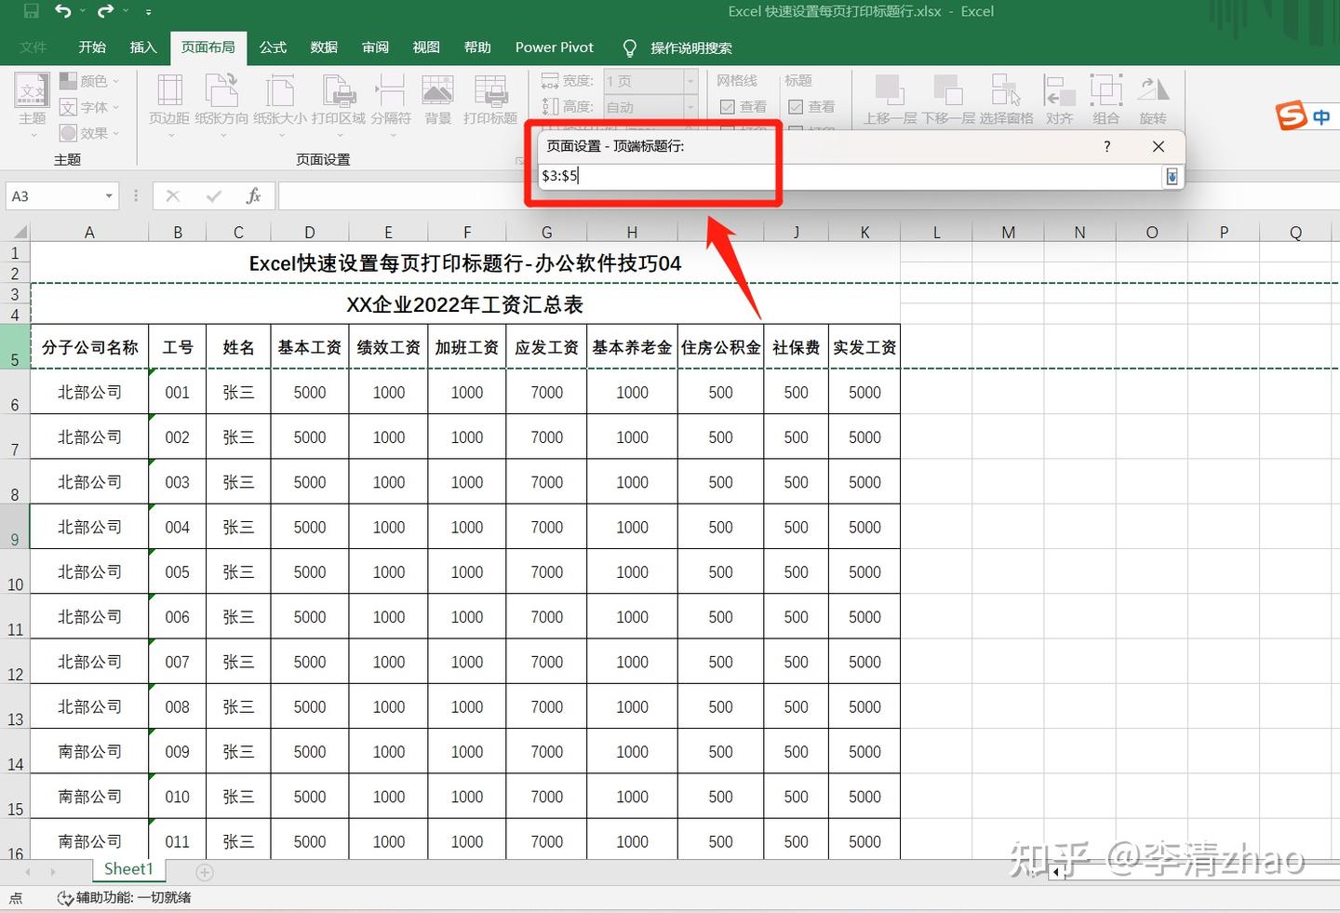The height and width of the screenshot is (913, 1340).
Task: Click the 基本工资 header cell
Action: pos(310,347)
